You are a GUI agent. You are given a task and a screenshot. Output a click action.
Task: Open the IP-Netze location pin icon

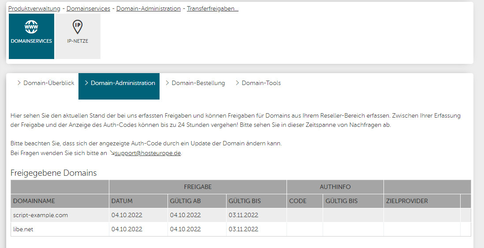tap(78, 27)
